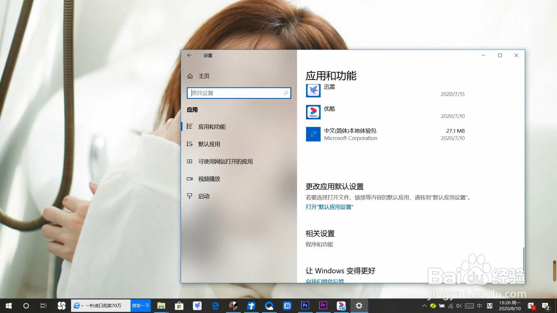Launch 优酷 from the taskbar

click(x=341, y=305)
